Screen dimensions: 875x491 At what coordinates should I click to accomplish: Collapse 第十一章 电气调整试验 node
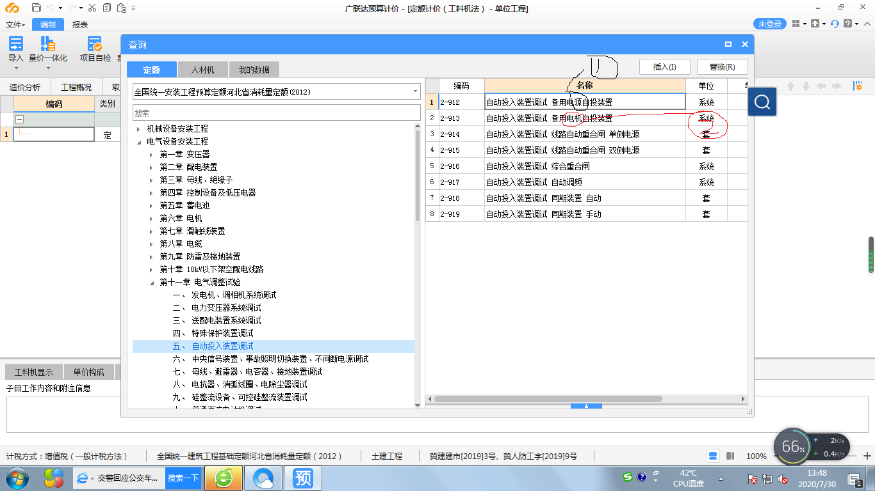[x=151, y=282]
